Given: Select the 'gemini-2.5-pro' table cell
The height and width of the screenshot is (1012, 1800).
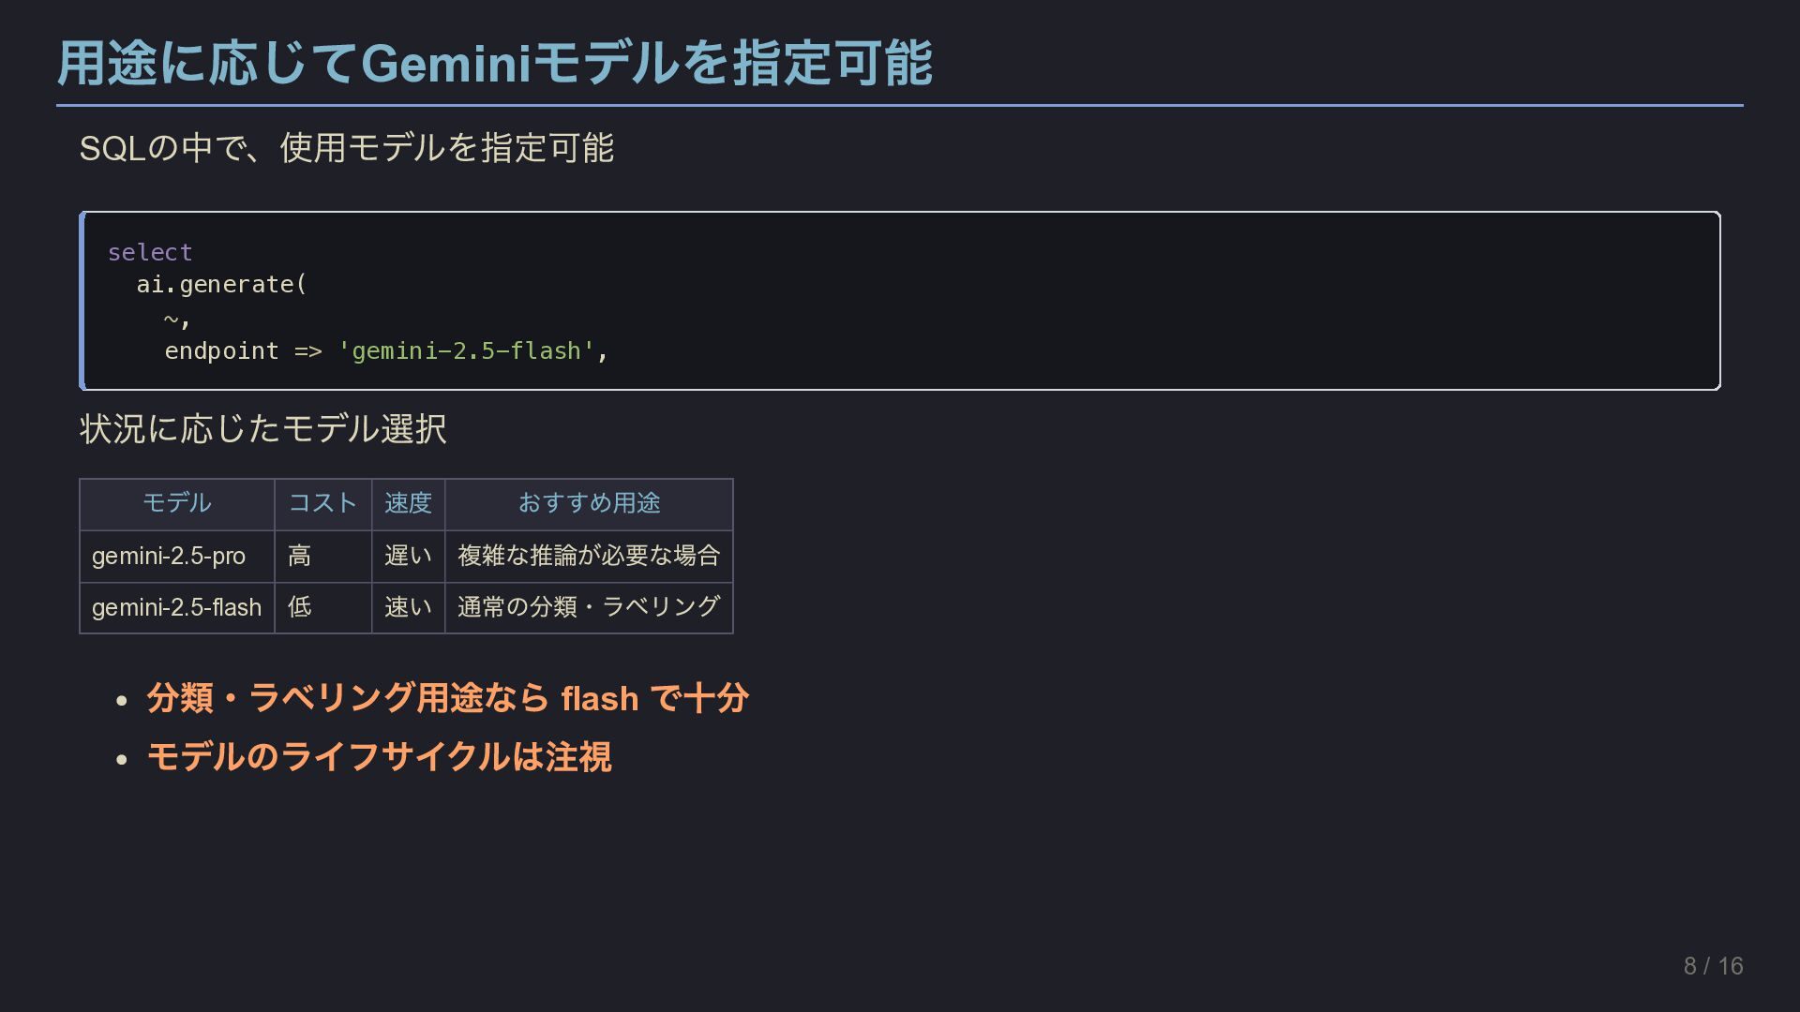Looking at the screenshot, I should point(169,556).
